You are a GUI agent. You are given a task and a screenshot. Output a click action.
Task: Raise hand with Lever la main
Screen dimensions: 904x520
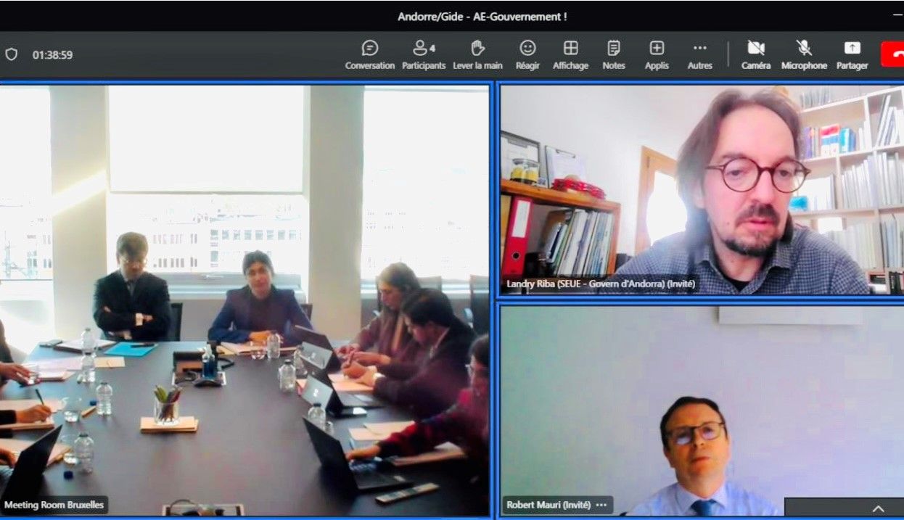pos(477,55)
